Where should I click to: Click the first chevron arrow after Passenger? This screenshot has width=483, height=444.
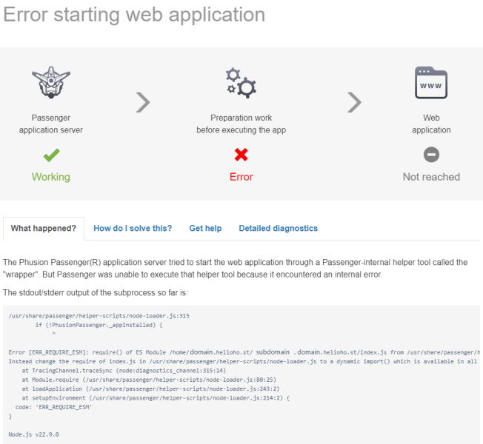(x=144, y=101)
